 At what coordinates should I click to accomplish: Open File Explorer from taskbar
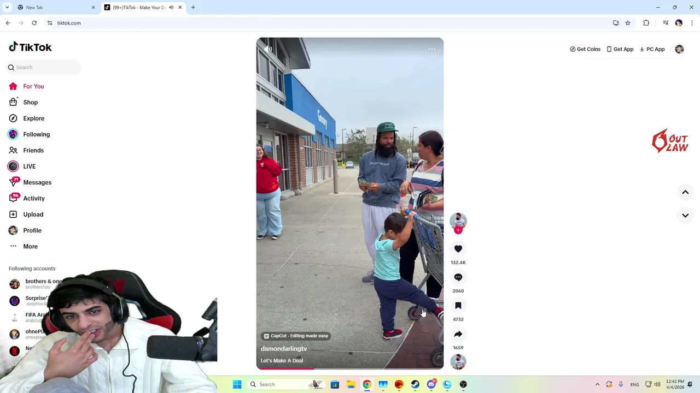point(351,384)
